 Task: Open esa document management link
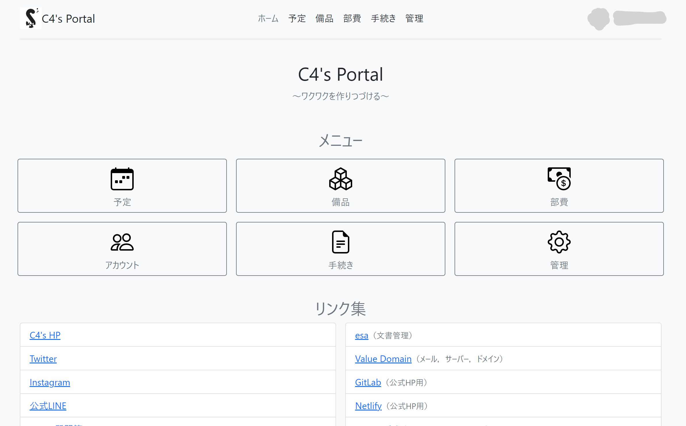[361, 335]
